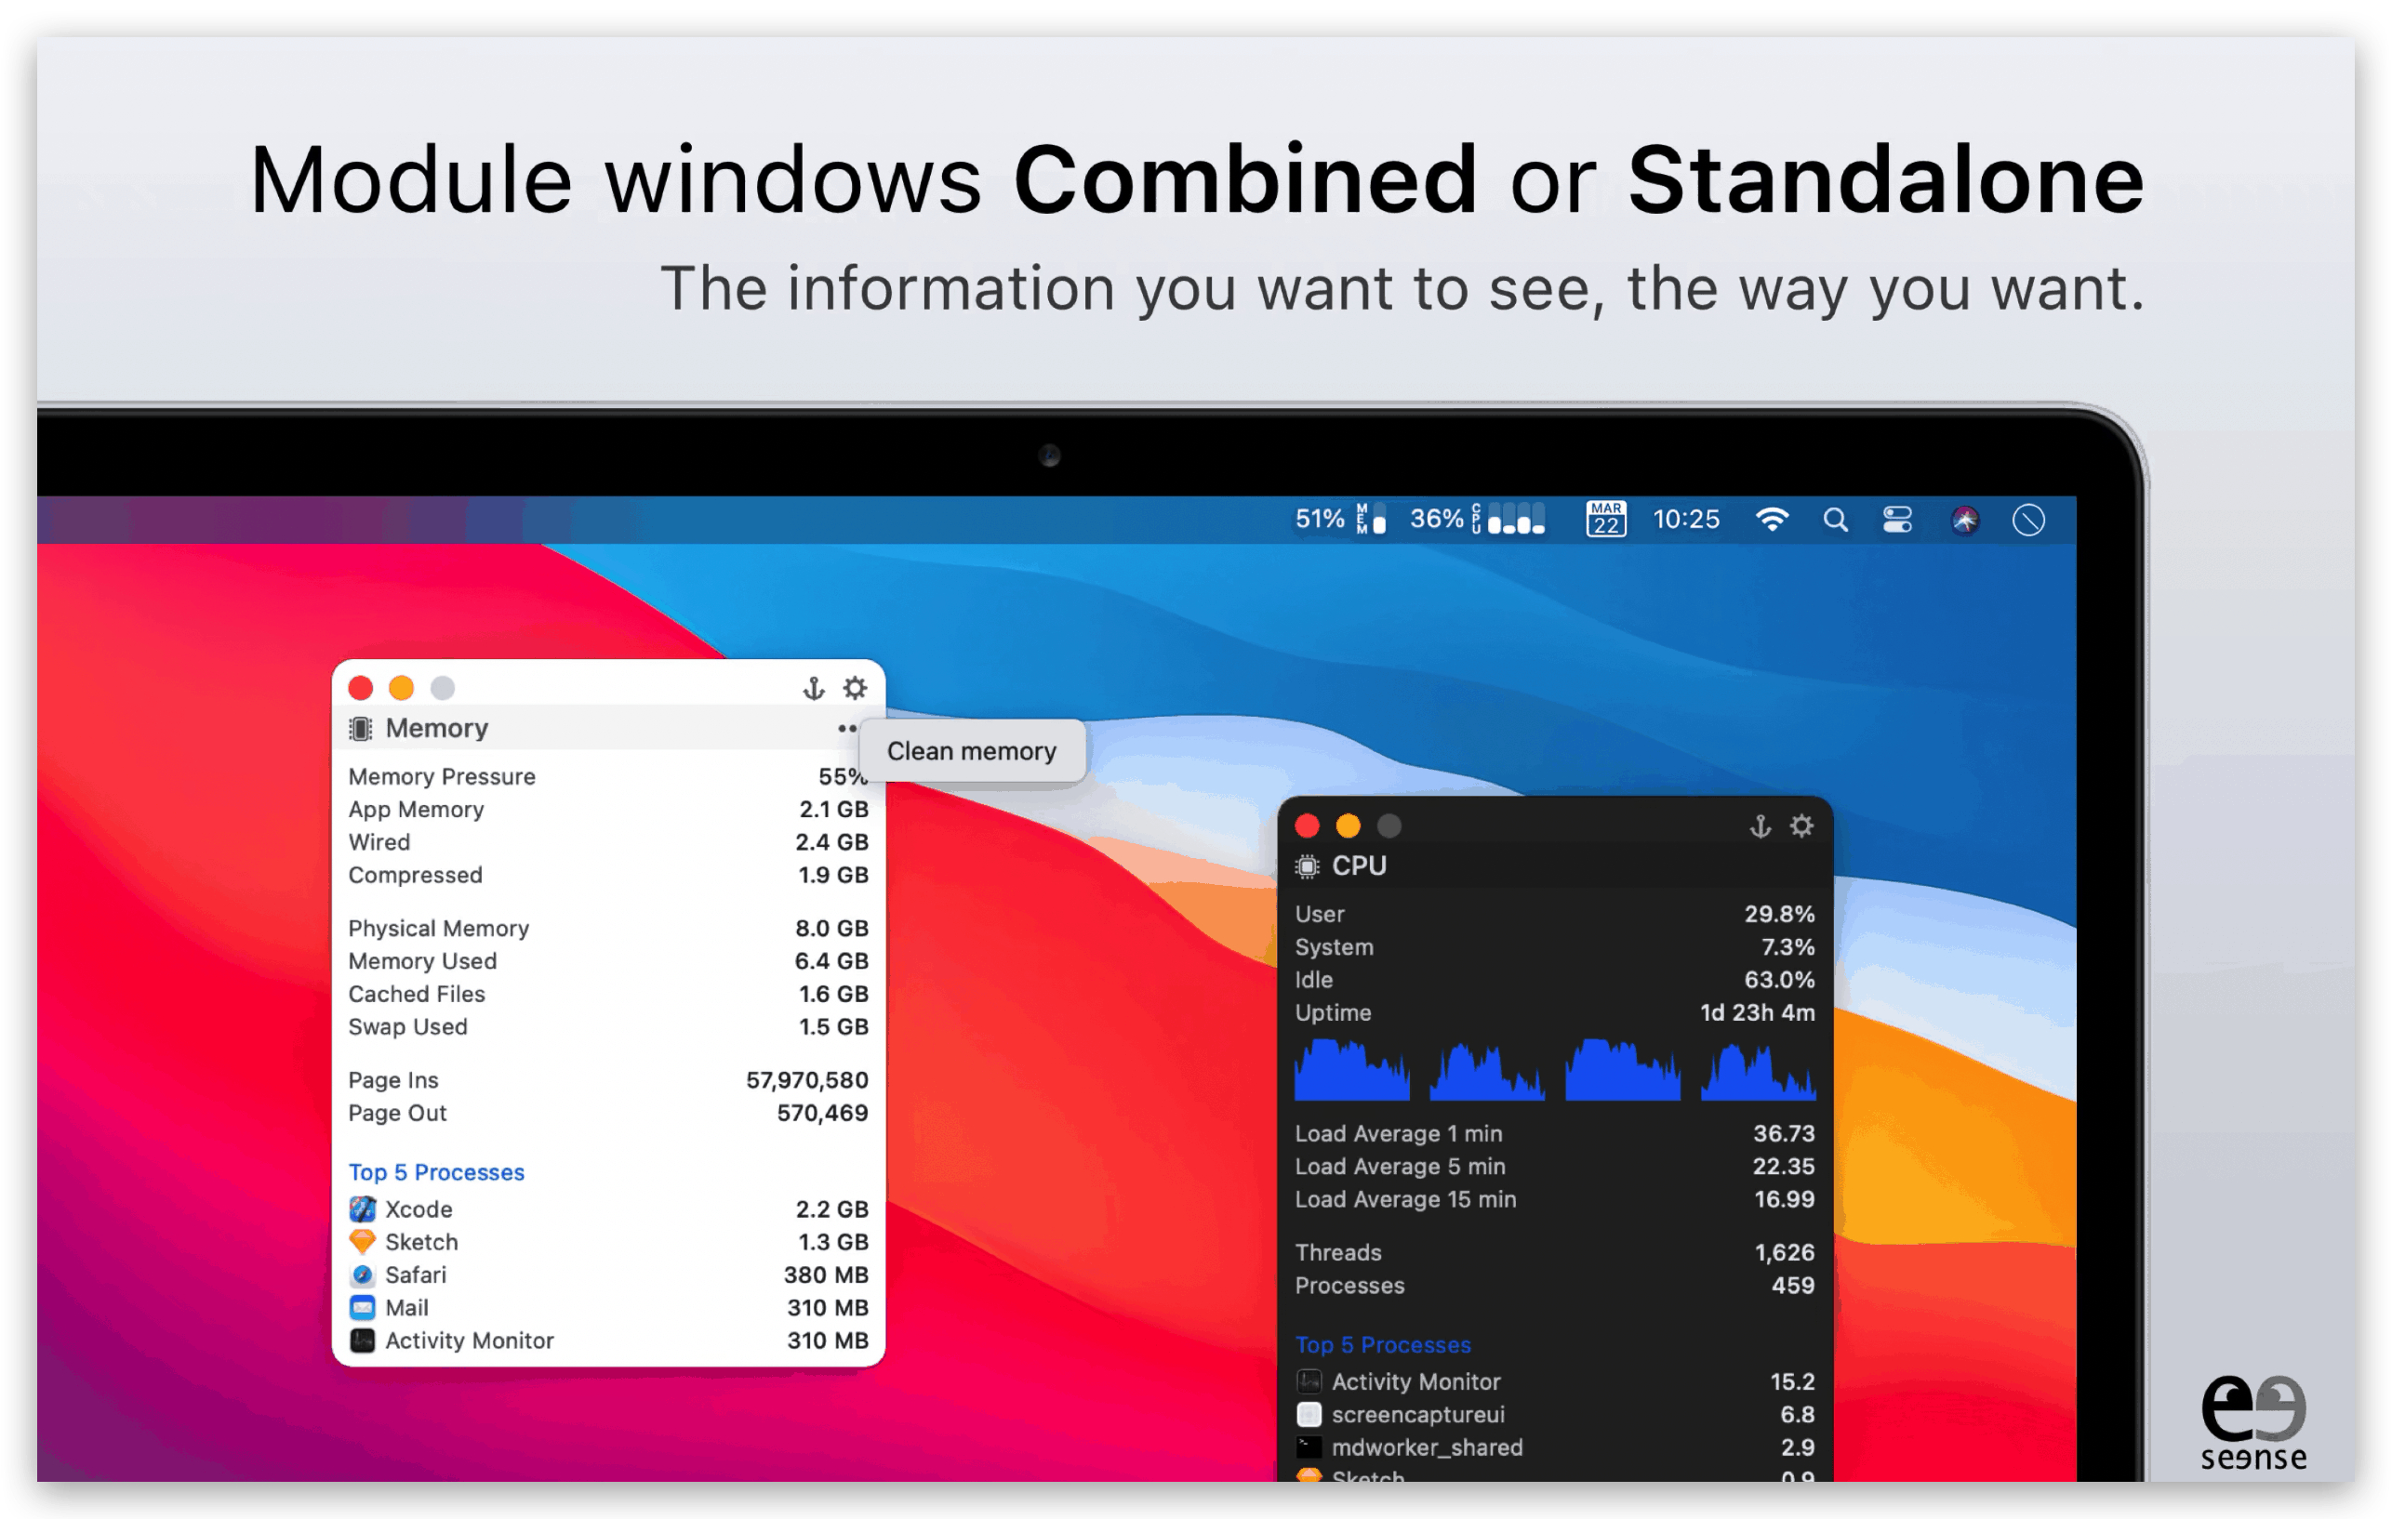This screenshot has height=1519, width=2392.
Task: Click Activity Monitor icon in Memory window
Action: [363, 1341]
